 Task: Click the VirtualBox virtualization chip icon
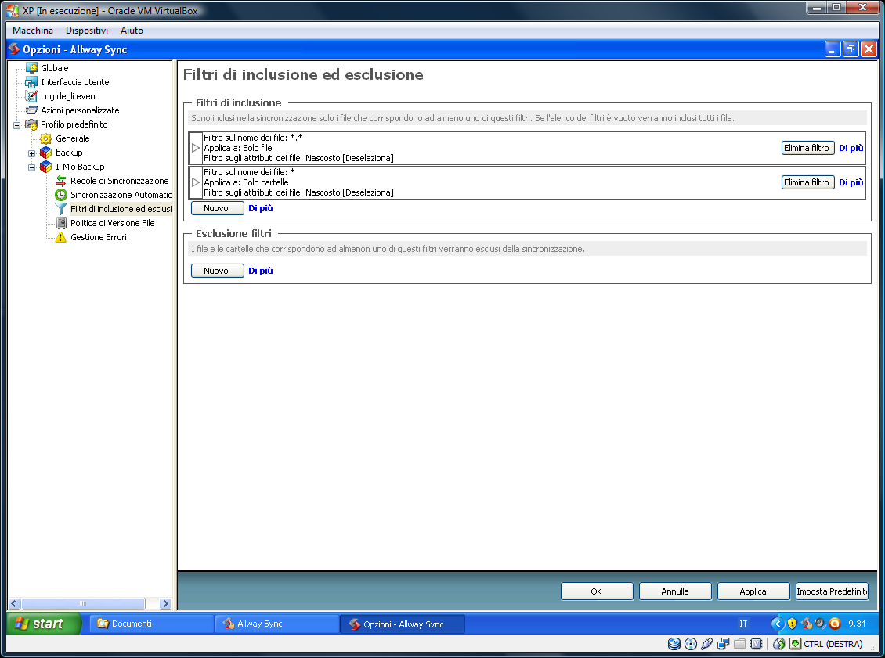(757, 644)
